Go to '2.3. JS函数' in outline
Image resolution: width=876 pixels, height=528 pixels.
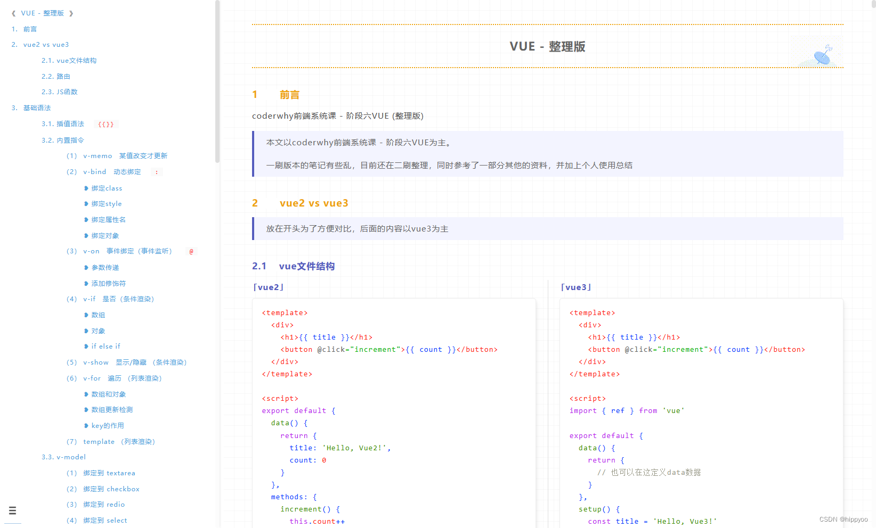[60, 92]
